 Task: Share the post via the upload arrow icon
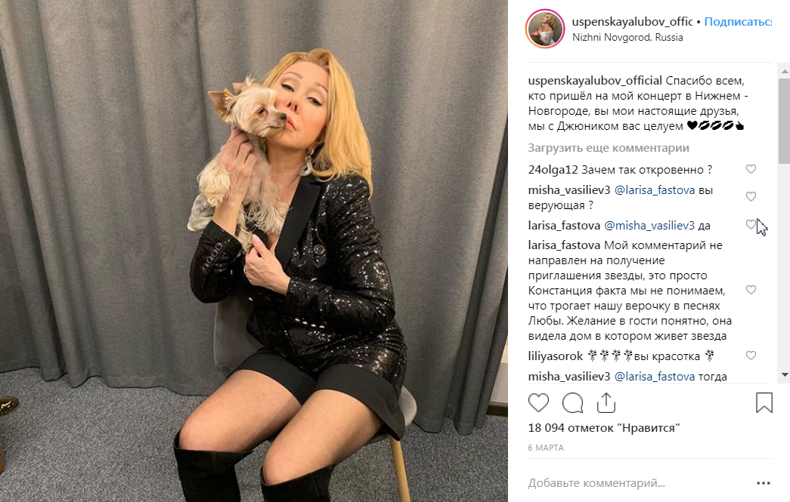click(606, 402)
